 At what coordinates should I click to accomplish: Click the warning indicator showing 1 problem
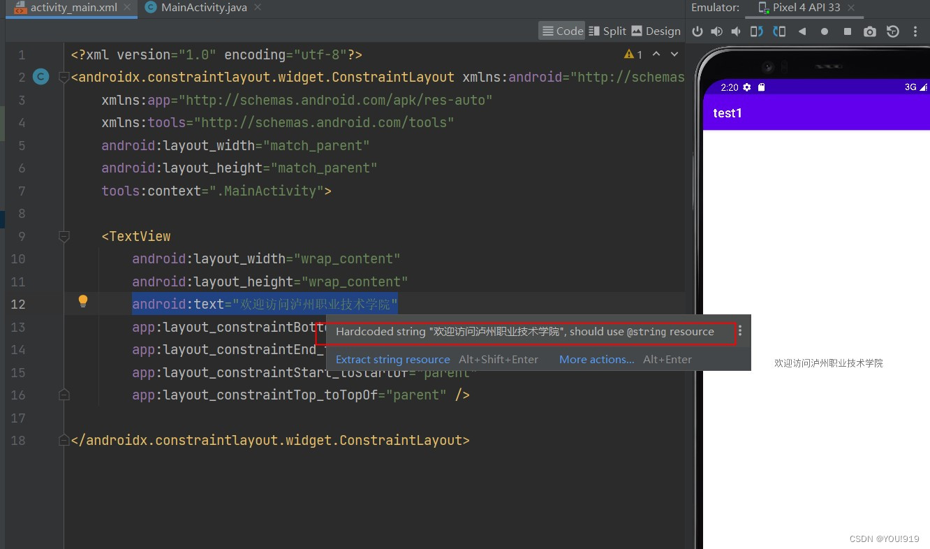pos(633,54)
